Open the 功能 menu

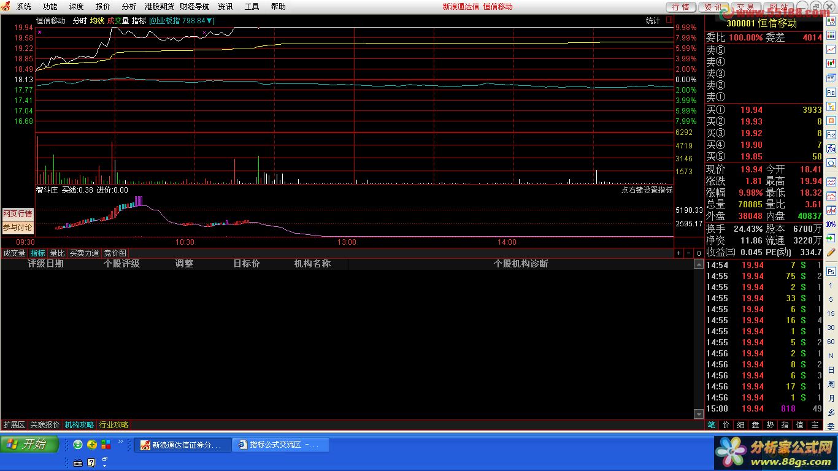tap(50, 7)
